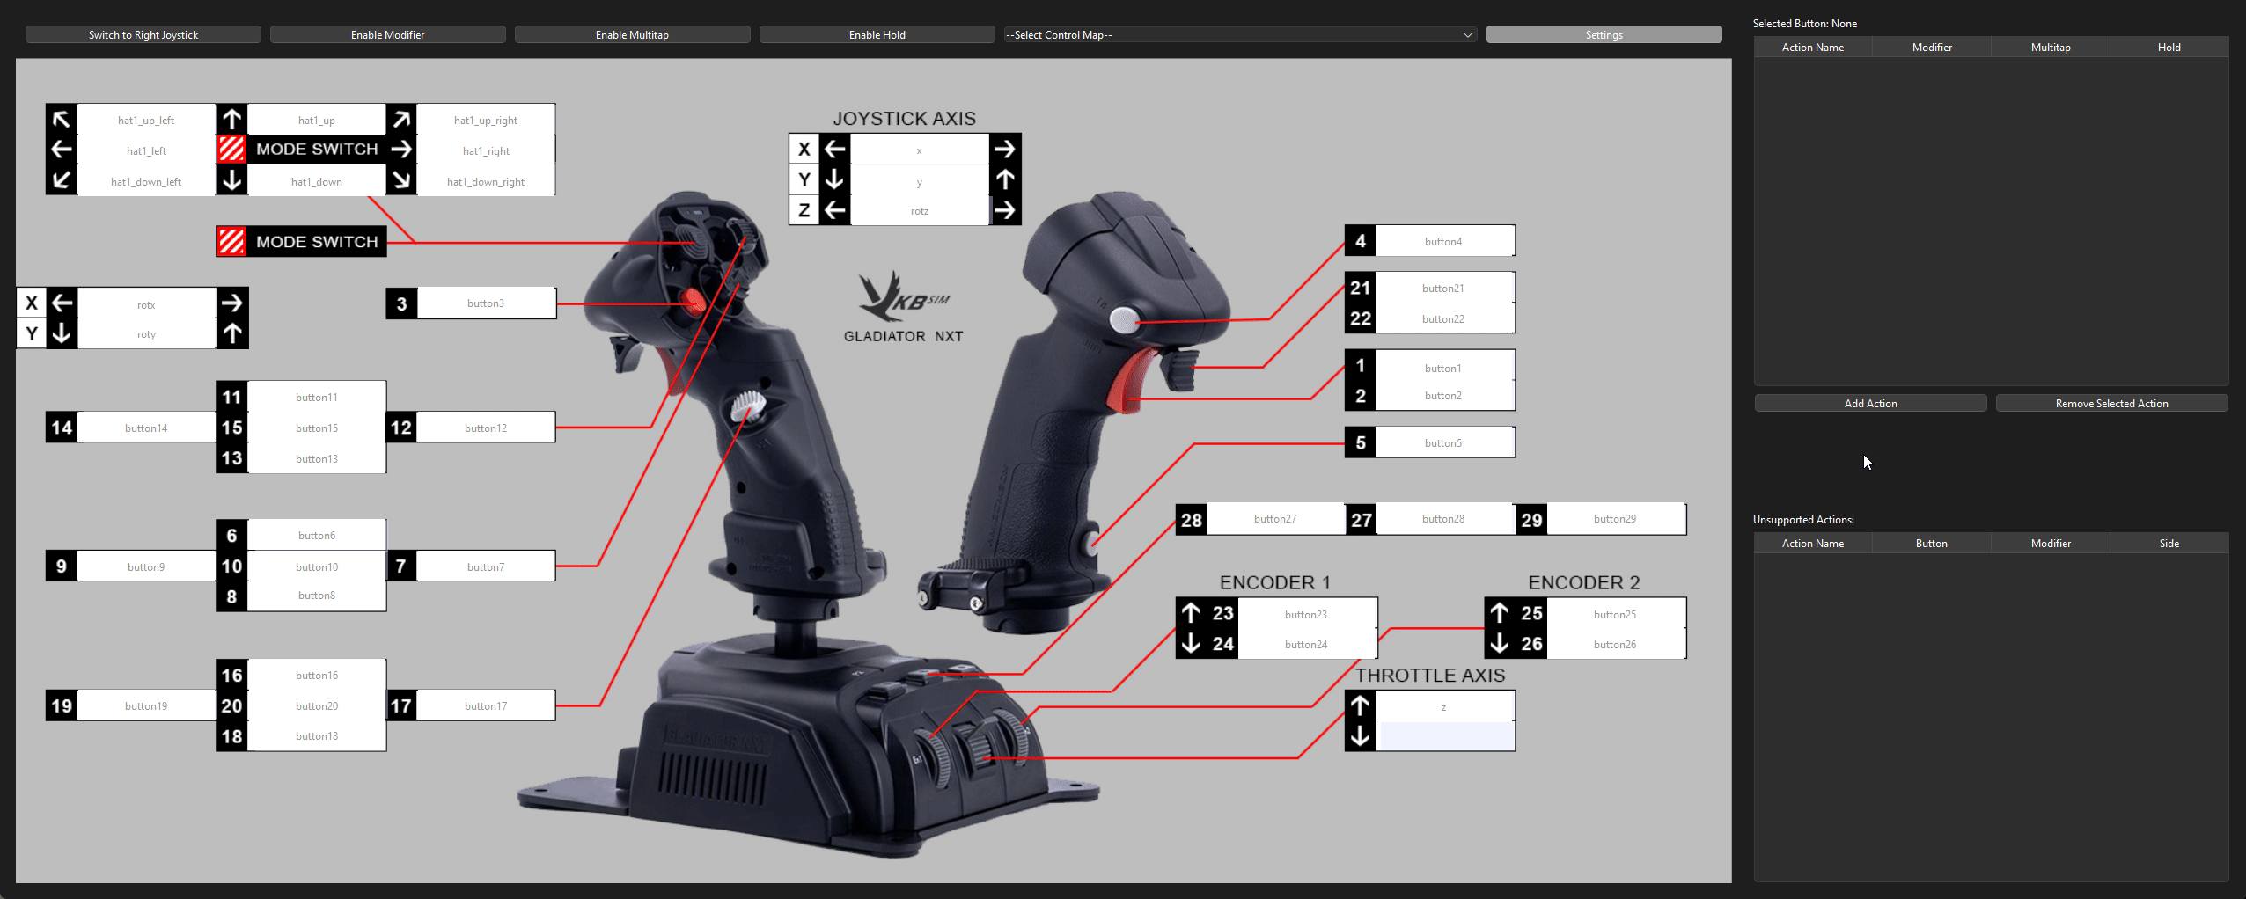Image resolution: width=2246 pixels, height=899 pixels.
Task: Select the button3 binding field
Action: coord(486,303)
